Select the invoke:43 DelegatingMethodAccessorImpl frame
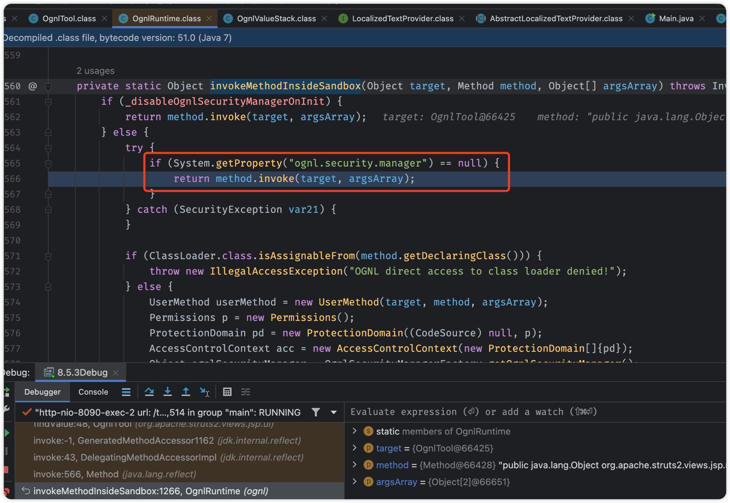The height and width of the screenshot is (503, 730). pyautogui.click(x=179, y=458)
